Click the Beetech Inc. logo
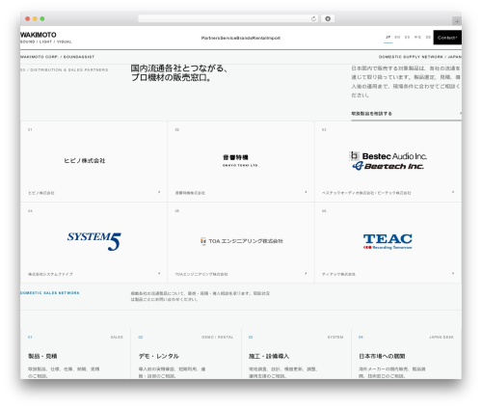The height and width of the screenshot is (408, 482). (x=388, y=166)
